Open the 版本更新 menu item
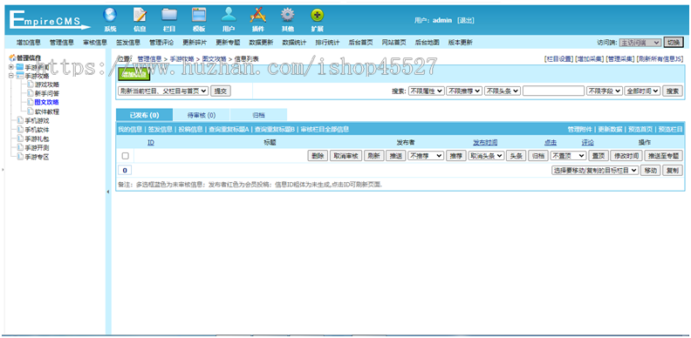 [460, 43]
